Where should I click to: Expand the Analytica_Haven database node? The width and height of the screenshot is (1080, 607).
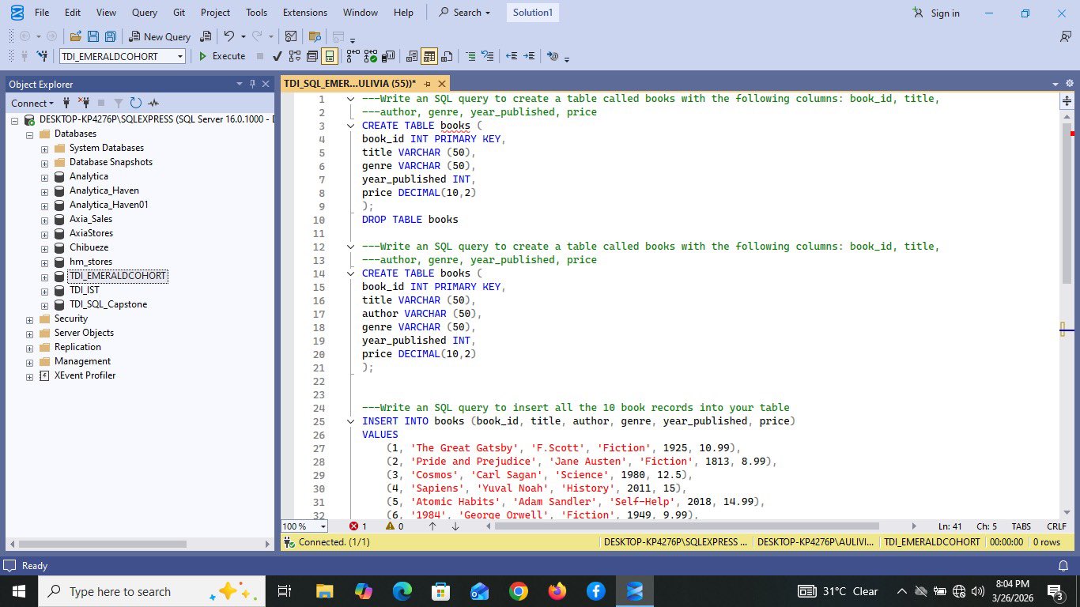click(45, 190)
